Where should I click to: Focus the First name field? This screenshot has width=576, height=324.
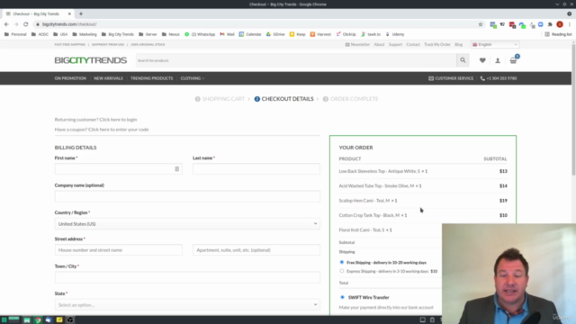click(118, 169)
